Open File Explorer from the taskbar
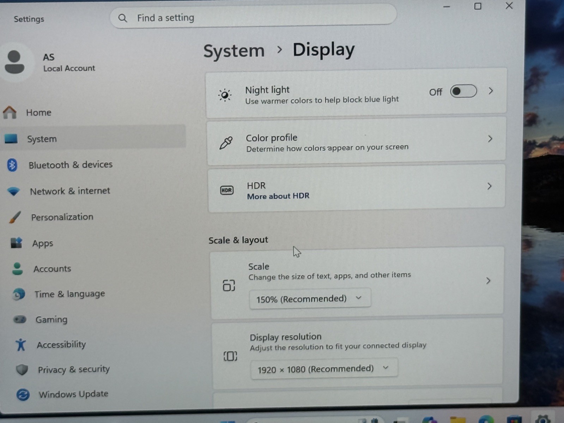The image size is (564, 423). click(x=457, y=420)
